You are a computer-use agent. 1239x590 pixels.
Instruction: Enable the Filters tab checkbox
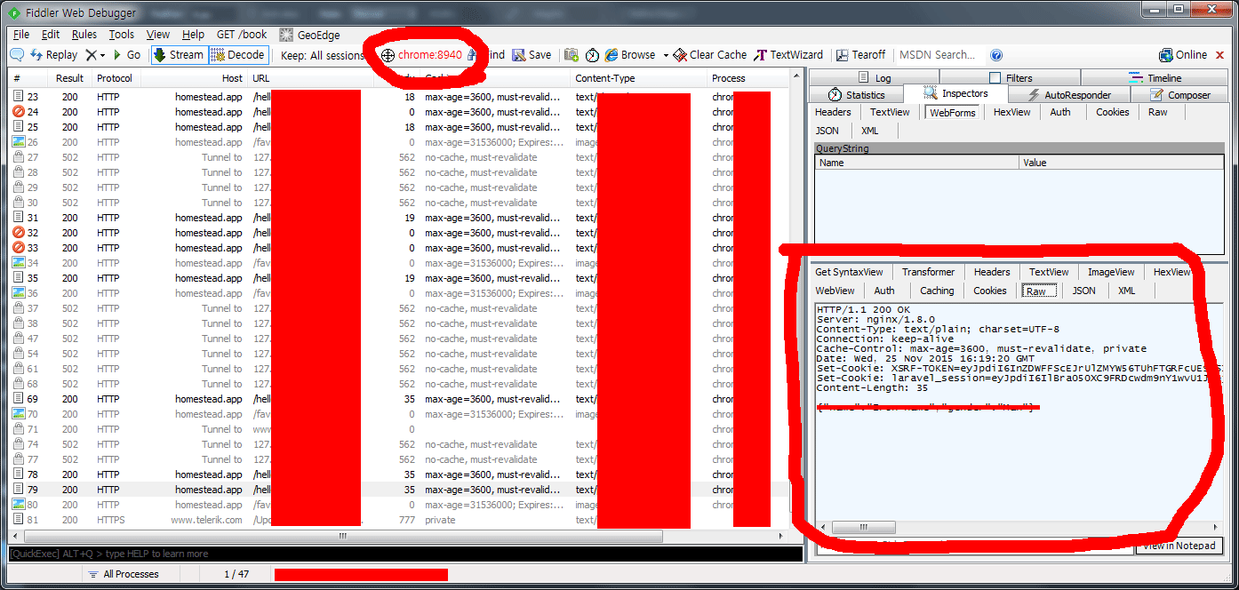pyautogui.click(x=995, y=78)
